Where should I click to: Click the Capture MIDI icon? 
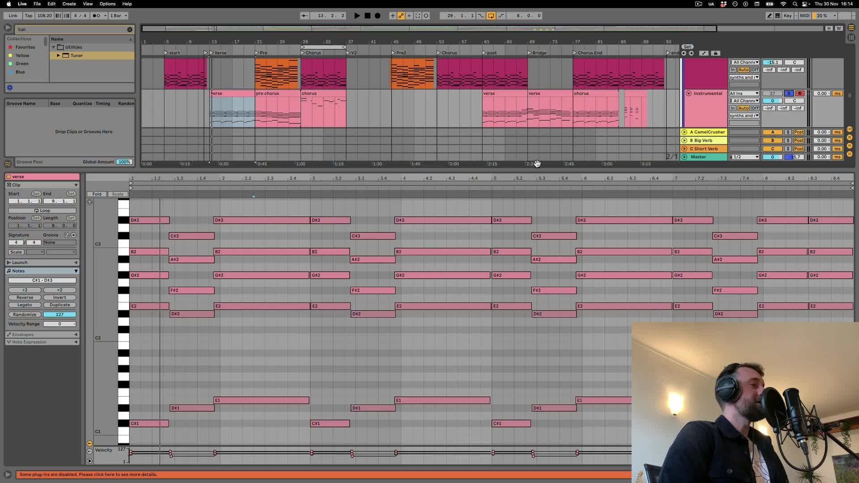[x=418, y=16]
